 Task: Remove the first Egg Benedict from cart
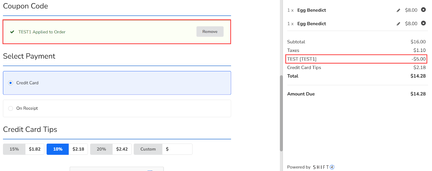click(x=423, y=10)
